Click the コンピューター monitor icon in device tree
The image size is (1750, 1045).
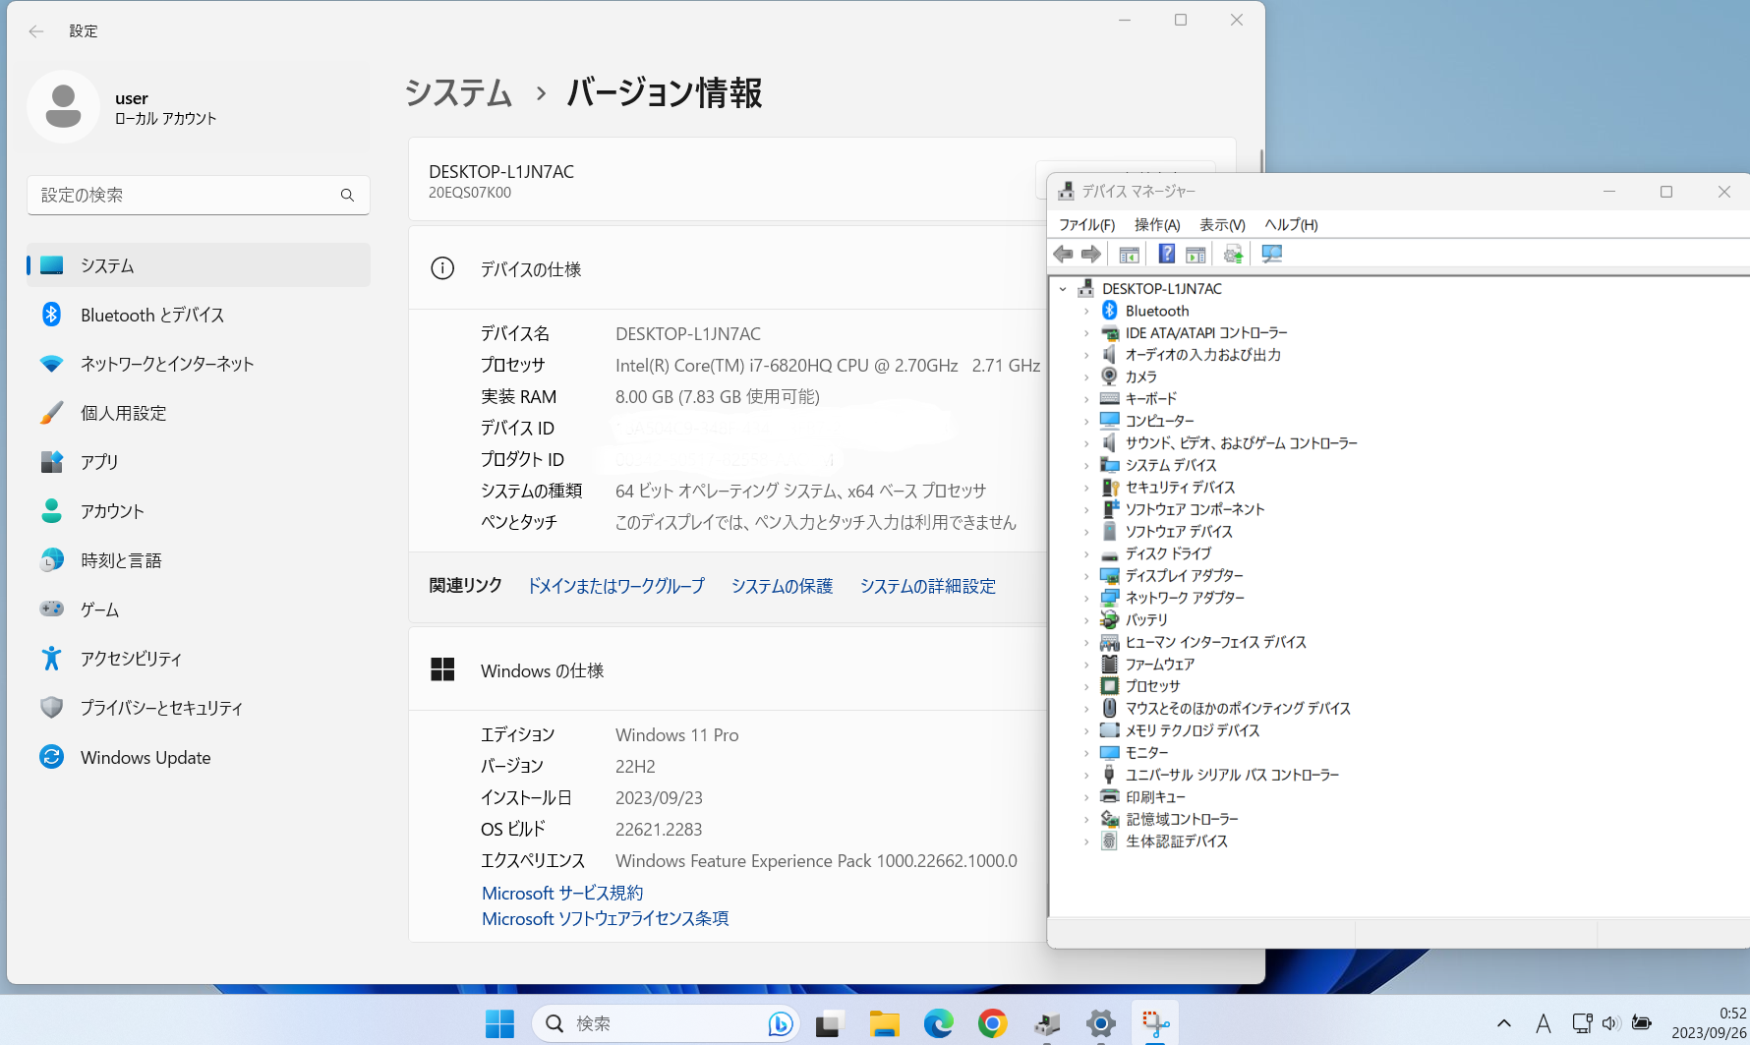pyautogui.click(x=1110, y=421)
